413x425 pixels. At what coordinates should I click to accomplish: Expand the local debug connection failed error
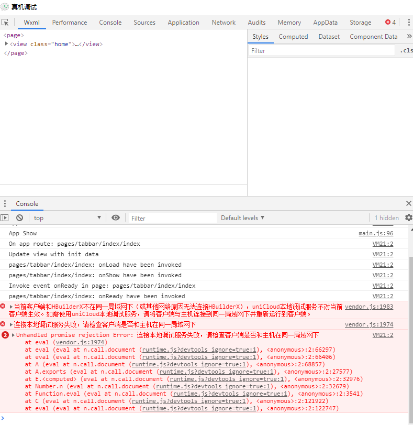(11, 324)
